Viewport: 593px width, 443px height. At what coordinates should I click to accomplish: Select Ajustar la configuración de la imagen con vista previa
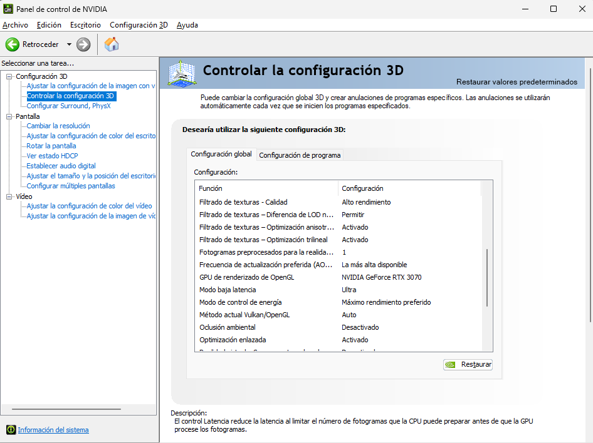point(91,86)
